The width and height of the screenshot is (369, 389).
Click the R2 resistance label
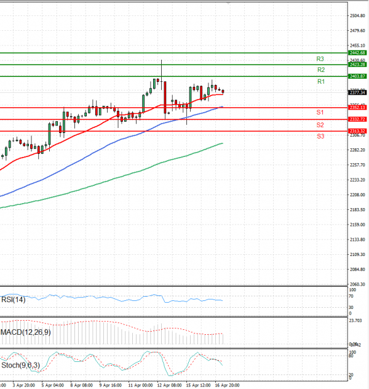click(321, 70)
